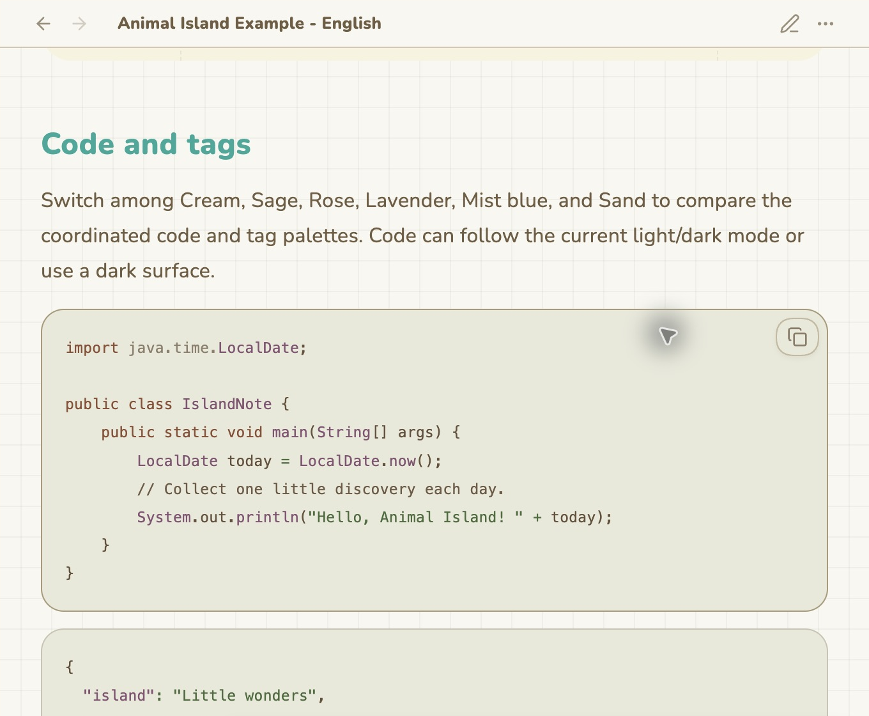Image resolution: width=869 pixels, height=716 pixels.
Task: Click the Code and tags heading
Action: point(146,144)
